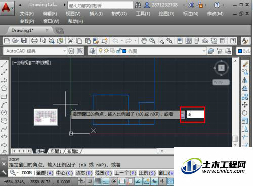Toggle Object Snap in status bar
The image size is (253, 186).
[122, 181]
